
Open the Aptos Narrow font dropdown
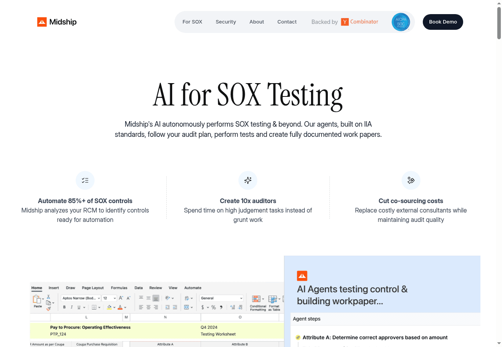tap(81, 298)
